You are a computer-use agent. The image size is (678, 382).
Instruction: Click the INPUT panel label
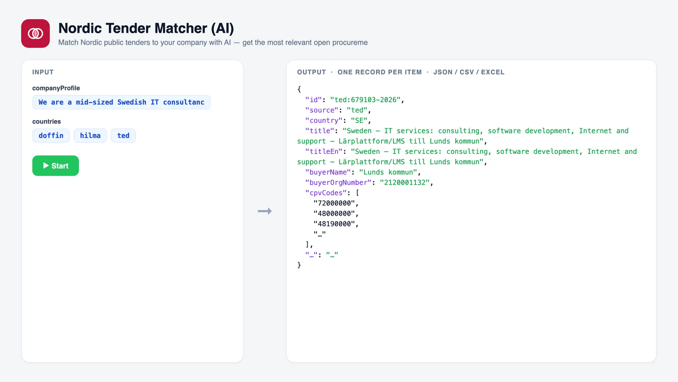click(43, 72)
